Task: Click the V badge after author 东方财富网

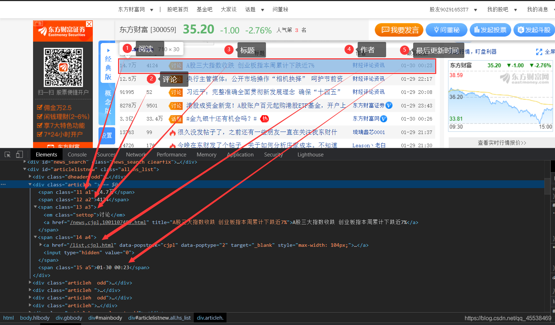Action: coord(384,119)
